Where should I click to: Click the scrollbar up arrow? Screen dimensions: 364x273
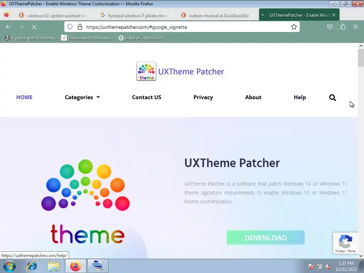361,46
